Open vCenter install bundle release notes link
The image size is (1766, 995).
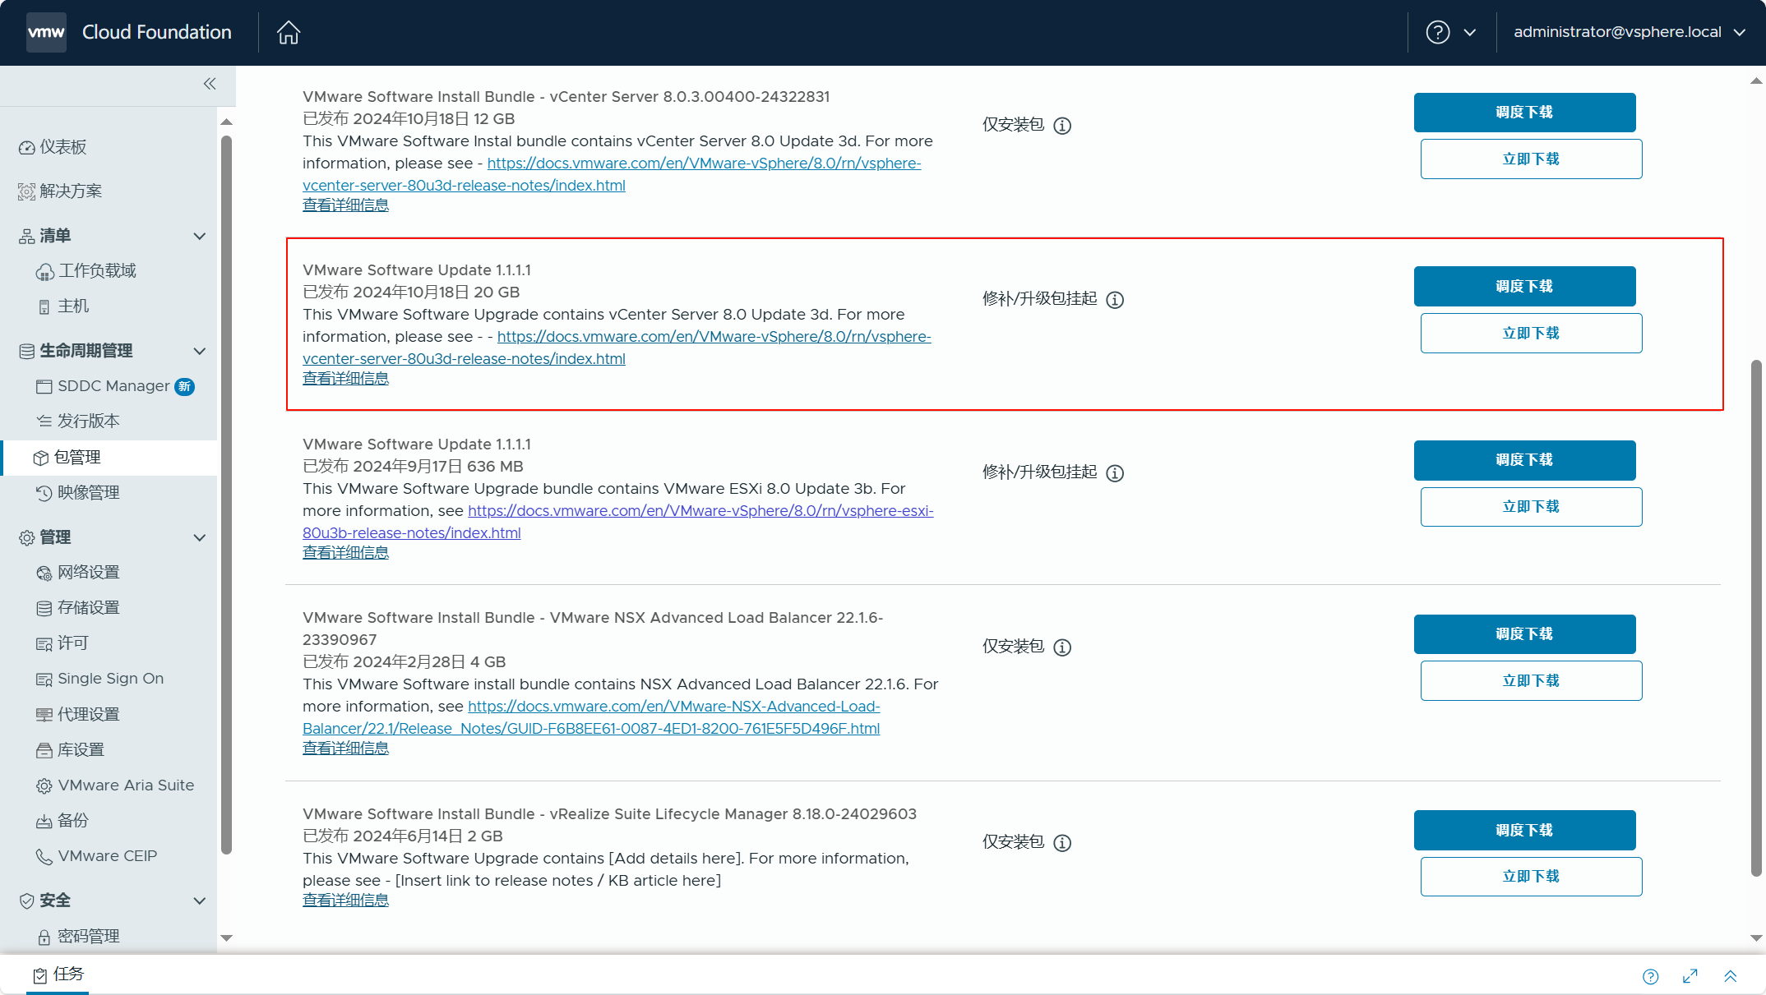612,175
